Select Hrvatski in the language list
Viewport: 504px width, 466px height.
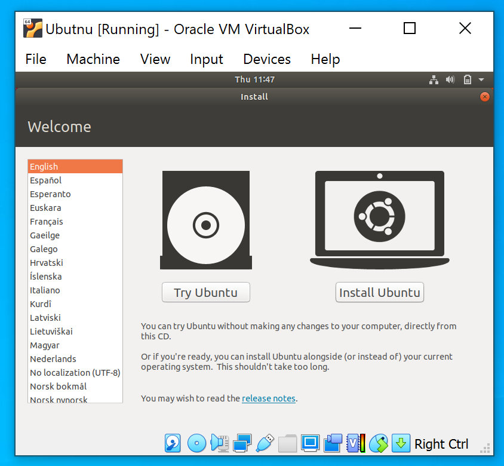[75, 263]
